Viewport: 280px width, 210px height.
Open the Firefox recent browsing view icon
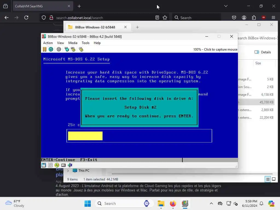5,6
